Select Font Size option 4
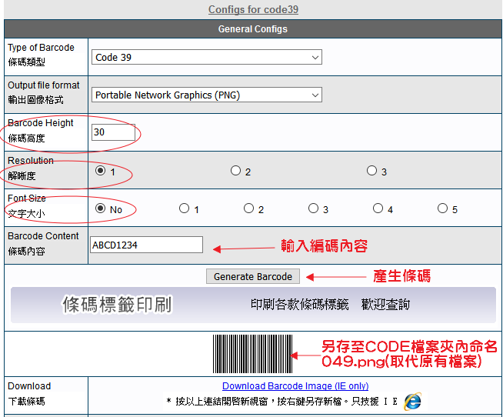503x417 pixels. [378, 208]
